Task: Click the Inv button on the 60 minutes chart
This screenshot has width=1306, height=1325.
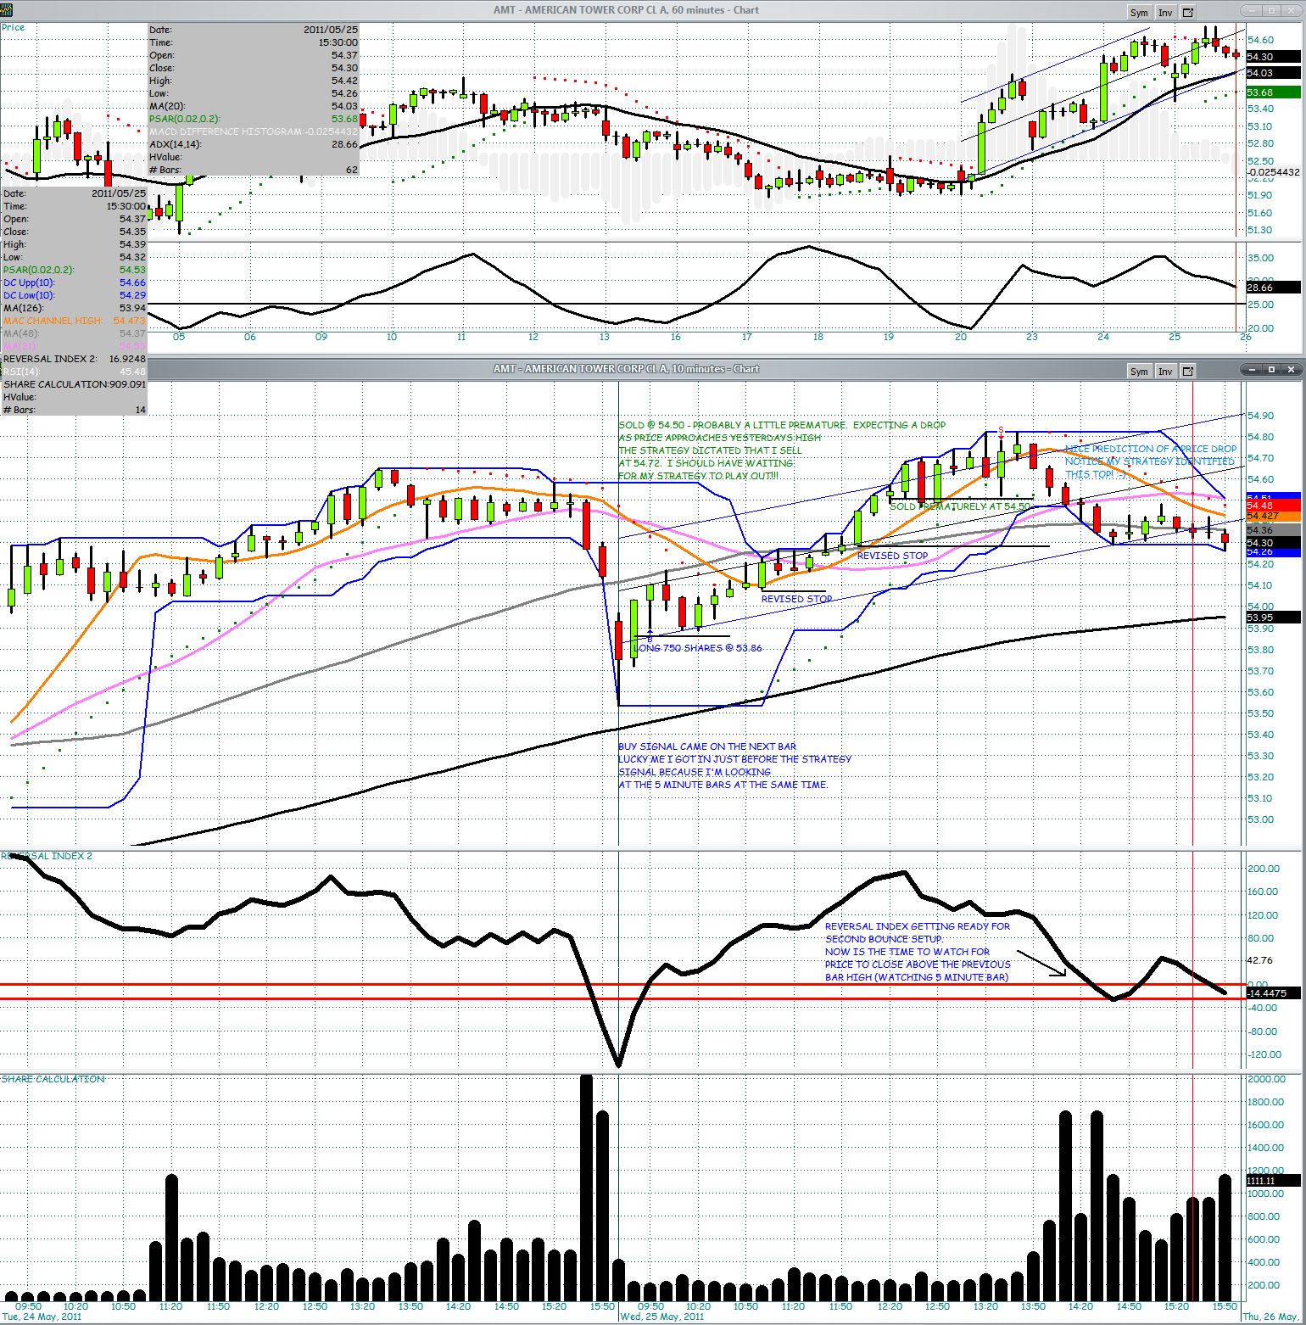Action: [x=1165, y=13]
